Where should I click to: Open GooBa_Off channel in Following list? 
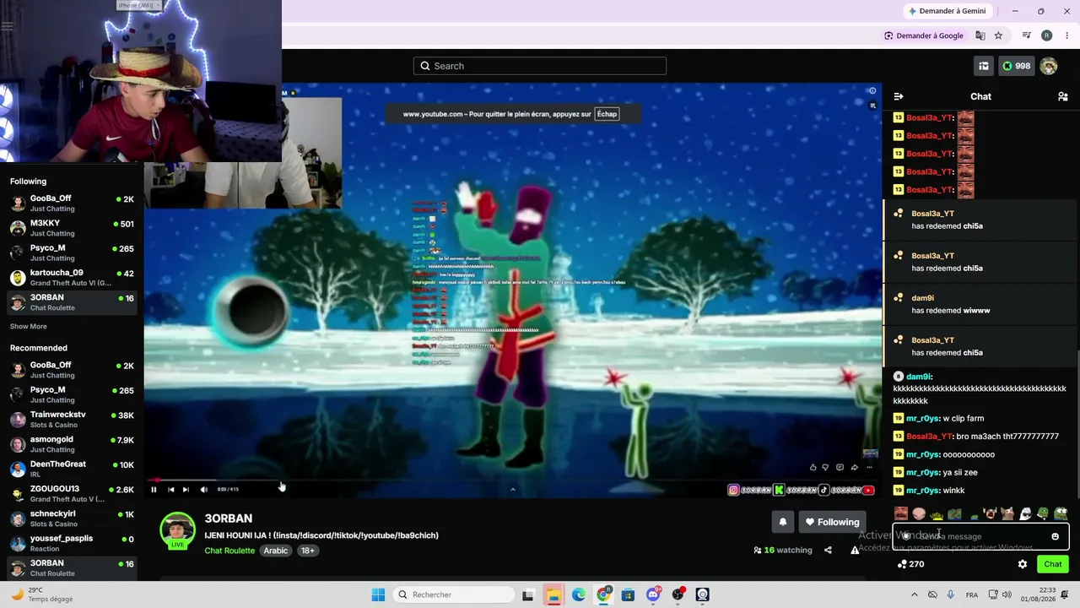(72, 204)
